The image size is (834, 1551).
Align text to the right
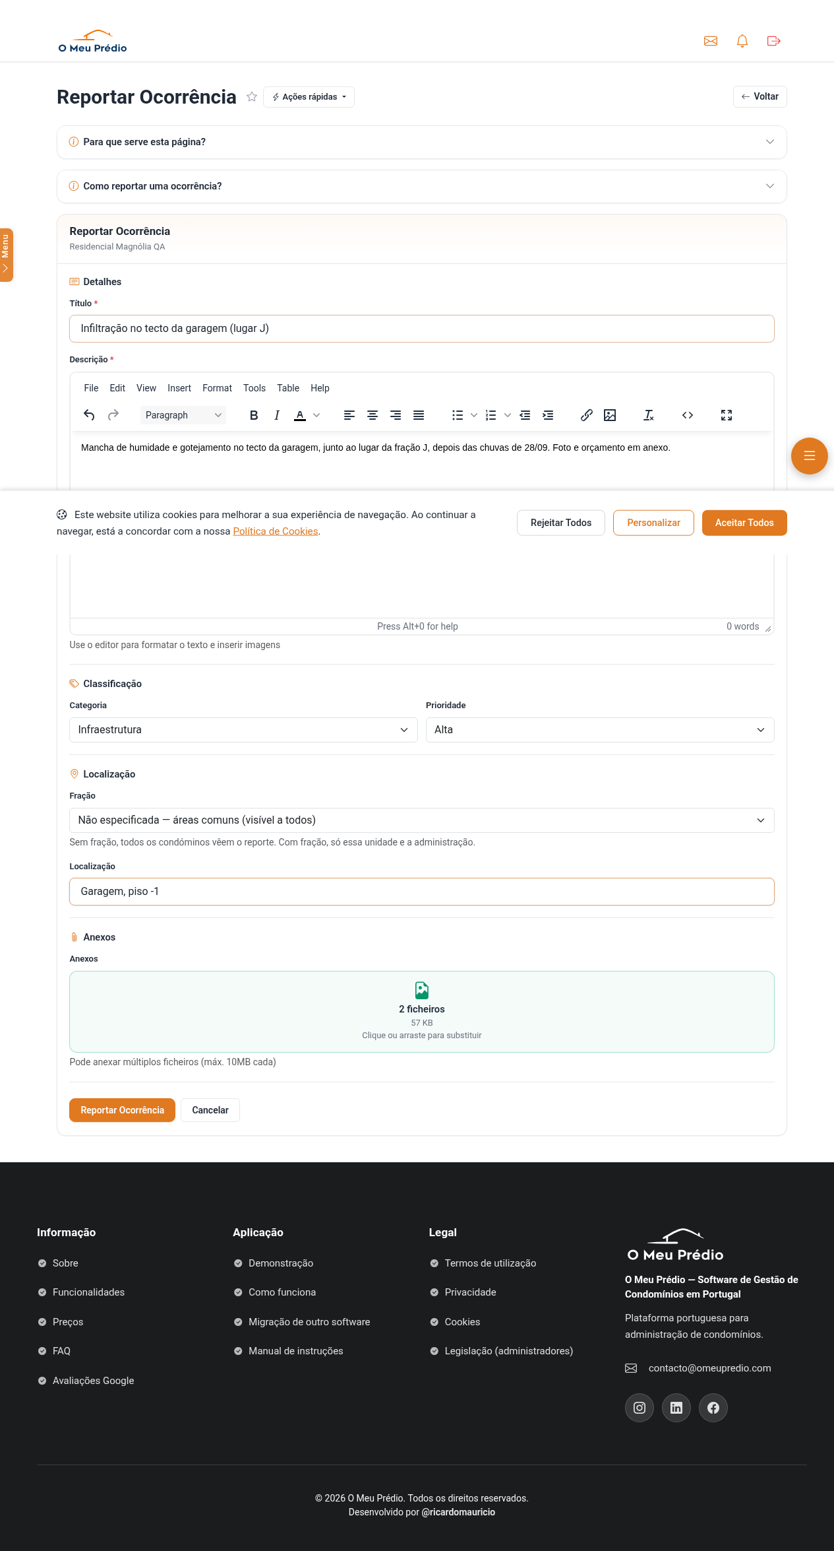[x=396, y=415]
